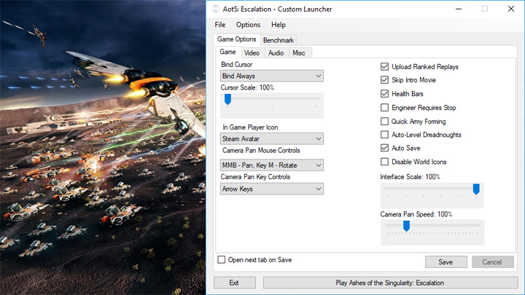Turn off the Auto Save checkbox
Image resolution: width=525 pixels, height=295 pixels.
pos(384,148)
